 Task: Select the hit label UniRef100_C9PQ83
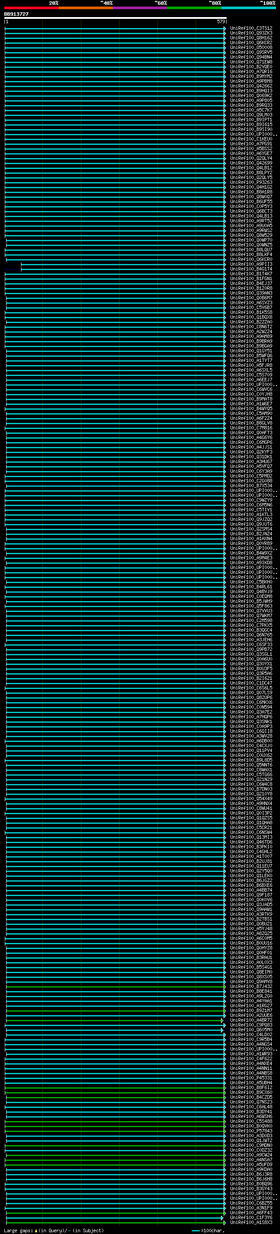(x=251, y=1025)
